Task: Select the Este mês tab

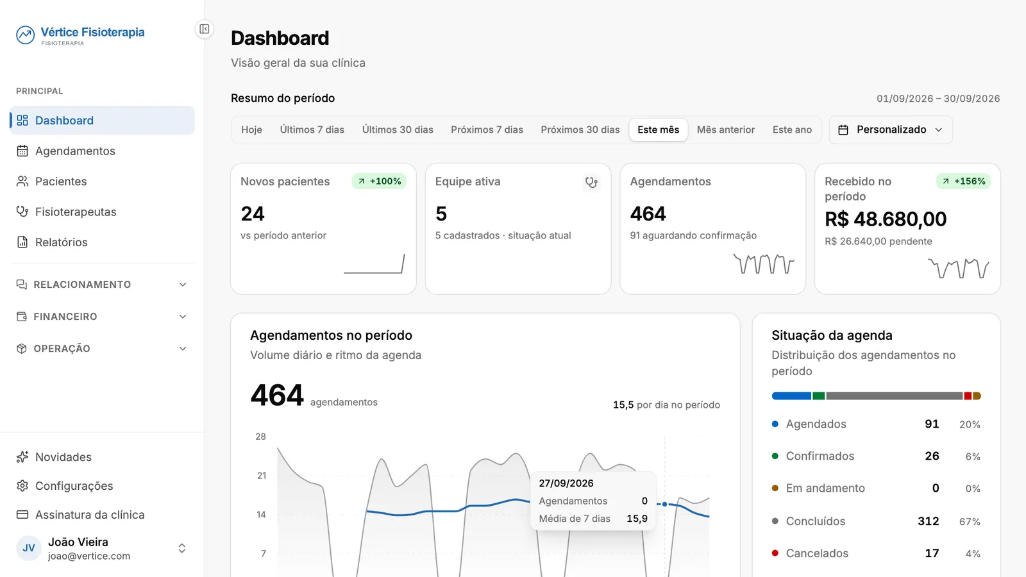Action: 659,130
